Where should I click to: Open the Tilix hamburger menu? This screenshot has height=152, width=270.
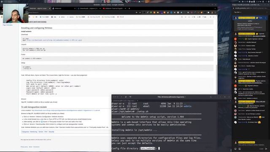[x=215, y=97]
